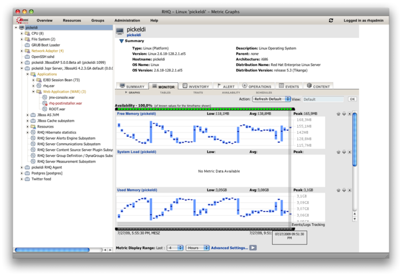Click the CPU (8) group folder icon
Viewport: 402px width, 276px height.
28,33
